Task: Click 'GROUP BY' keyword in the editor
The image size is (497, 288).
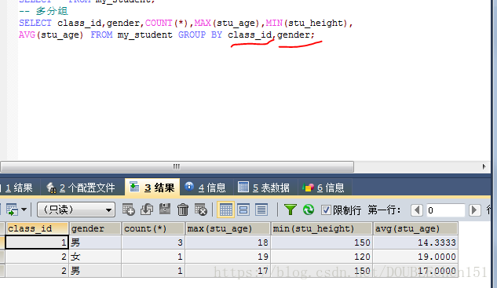Action: tap(200, 35)
